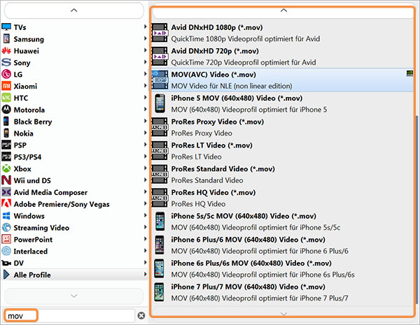Select iPhone 7 Plus/7 MOV profile
This screenshot has height=325, width=420.
(x=283, y=292)
